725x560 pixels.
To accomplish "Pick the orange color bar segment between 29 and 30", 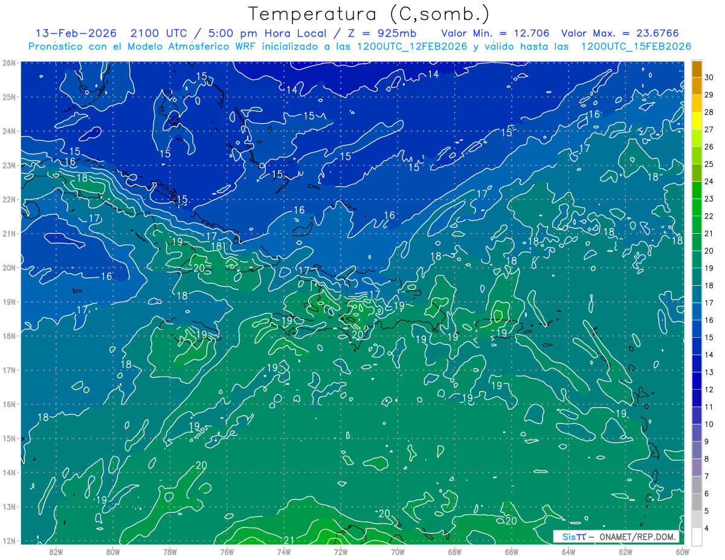I will click(697, 86).
